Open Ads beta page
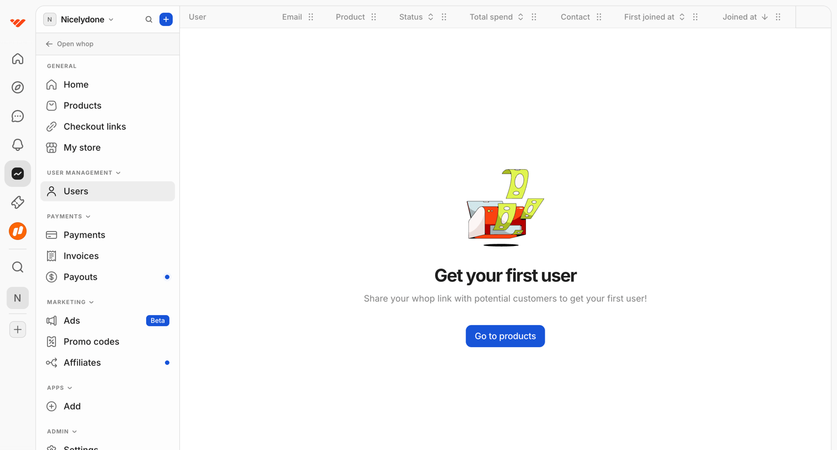This screenshot has width=837, height=450. (x=107, y=321)
